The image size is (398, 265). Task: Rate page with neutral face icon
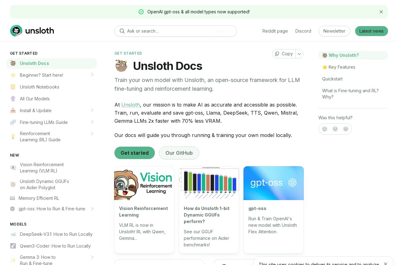coord(335,129)
